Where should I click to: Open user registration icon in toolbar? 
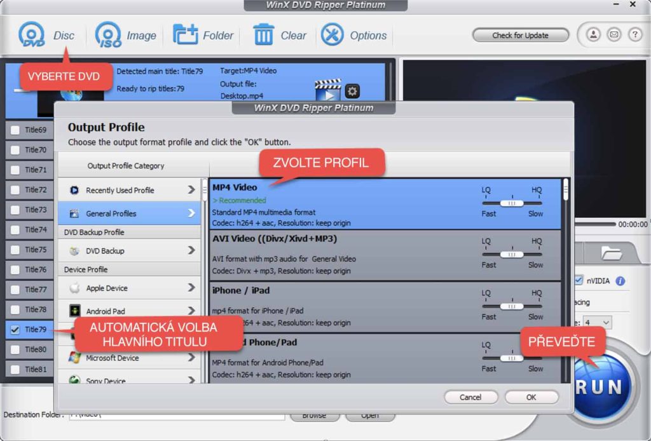click(593, 34)
